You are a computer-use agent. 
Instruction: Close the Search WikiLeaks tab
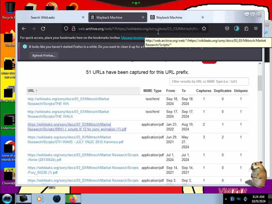pyautogui.click(x=83, y=17)
